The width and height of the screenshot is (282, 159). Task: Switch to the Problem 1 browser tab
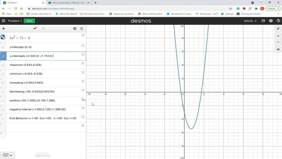[x=23, y=3]
